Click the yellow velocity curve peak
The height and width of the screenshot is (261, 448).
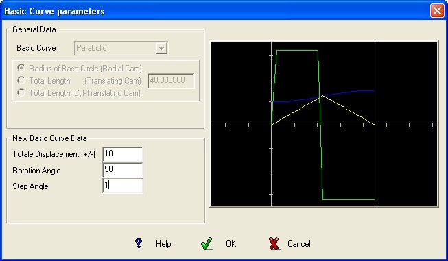coord(323,96)
